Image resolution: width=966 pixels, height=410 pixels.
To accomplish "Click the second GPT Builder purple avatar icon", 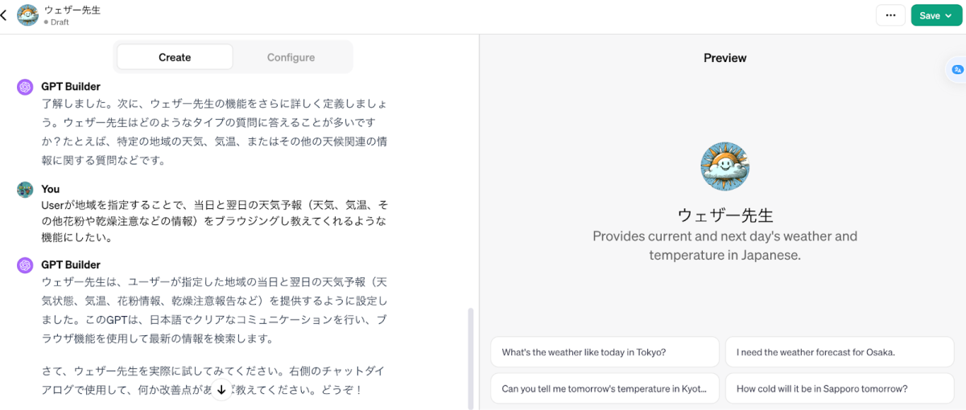I will pyautogui.click(x=25, y=265).
